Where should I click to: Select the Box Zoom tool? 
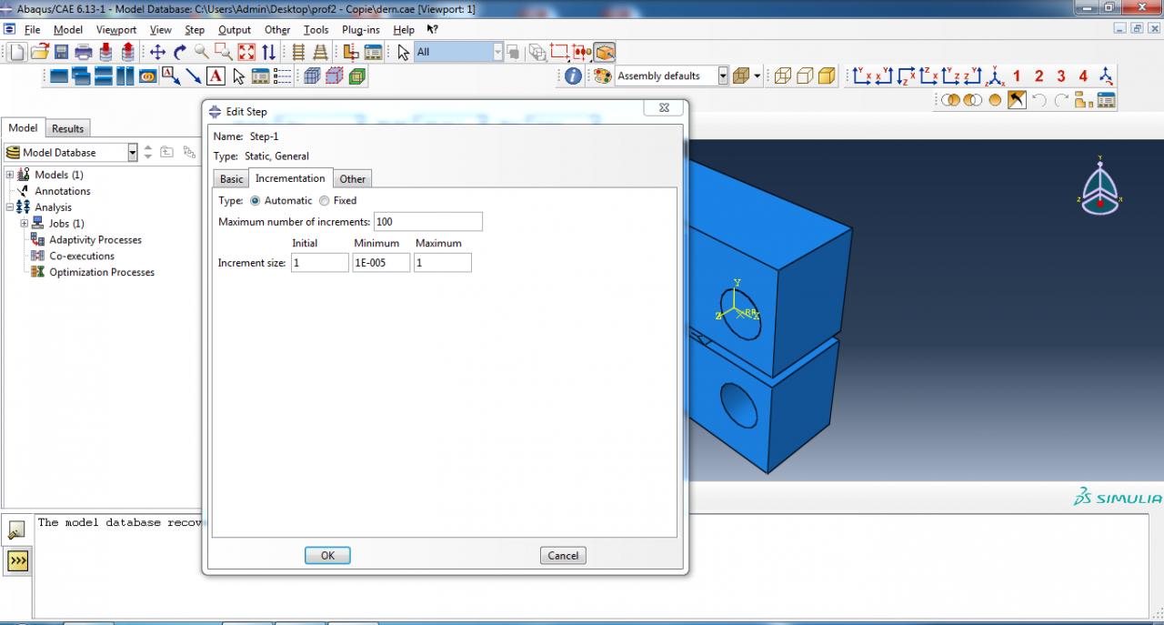click(x=224, y=52)
